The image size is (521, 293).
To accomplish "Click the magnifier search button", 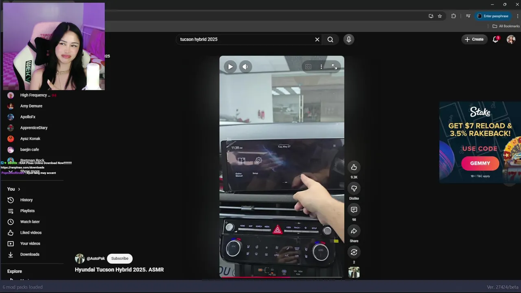I will tap(331, 39).
